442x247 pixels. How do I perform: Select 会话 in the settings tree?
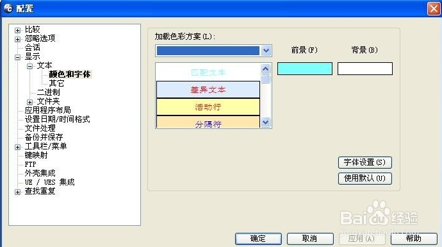[x=33, y=47]
